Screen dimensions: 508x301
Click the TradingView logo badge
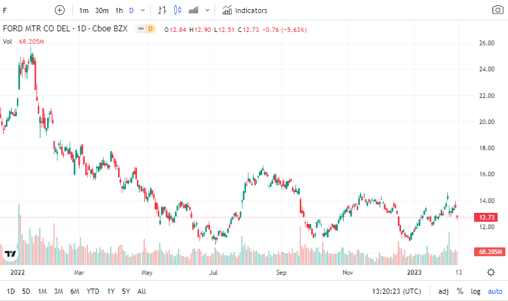tap(10, 253)
